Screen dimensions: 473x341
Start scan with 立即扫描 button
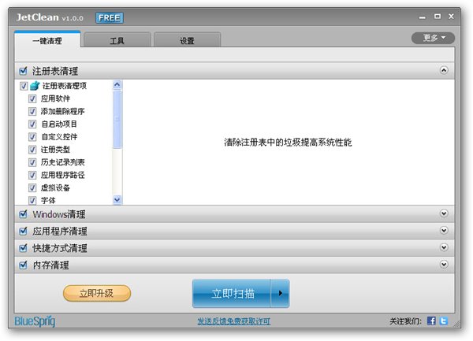point(231,293)
